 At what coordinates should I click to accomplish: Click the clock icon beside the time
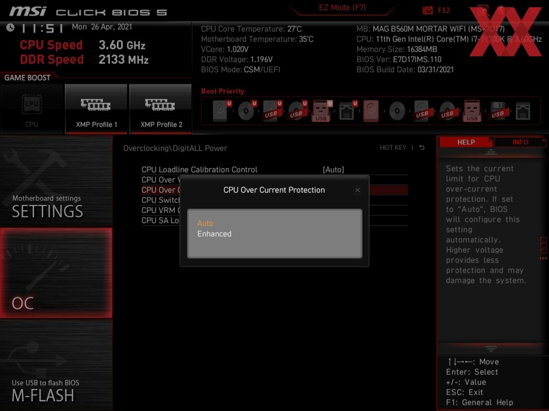point(10,27)
